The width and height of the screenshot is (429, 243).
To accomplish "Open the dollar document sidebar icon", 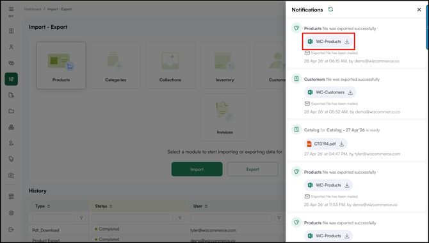I will 12,31.
